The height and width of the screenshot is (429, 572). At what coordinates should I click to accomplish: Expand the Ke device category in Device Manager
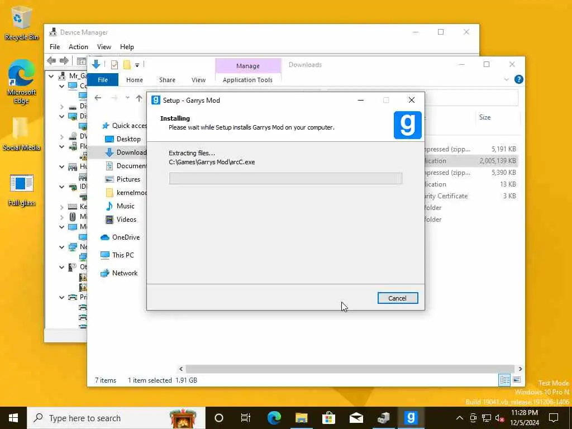(x=61, y=207)
